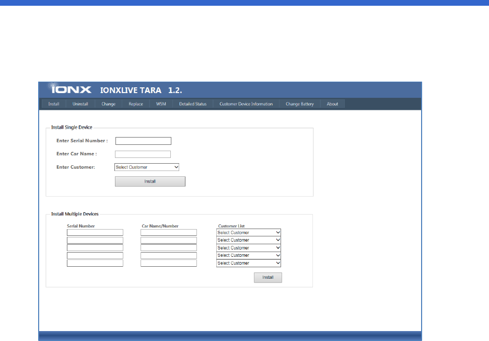The height and width of the screenshot is (341, 489).
Task: Open the Detailed Status tab
Action: [193, 104]
